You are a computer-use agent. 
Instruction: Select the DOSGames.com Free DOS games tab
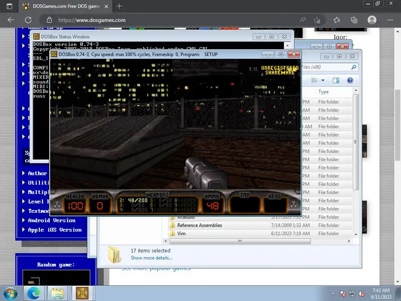(65, 6)
